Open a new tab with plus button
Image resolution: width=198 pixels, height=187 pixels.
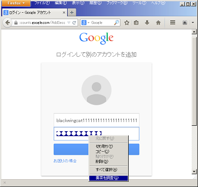72,12
